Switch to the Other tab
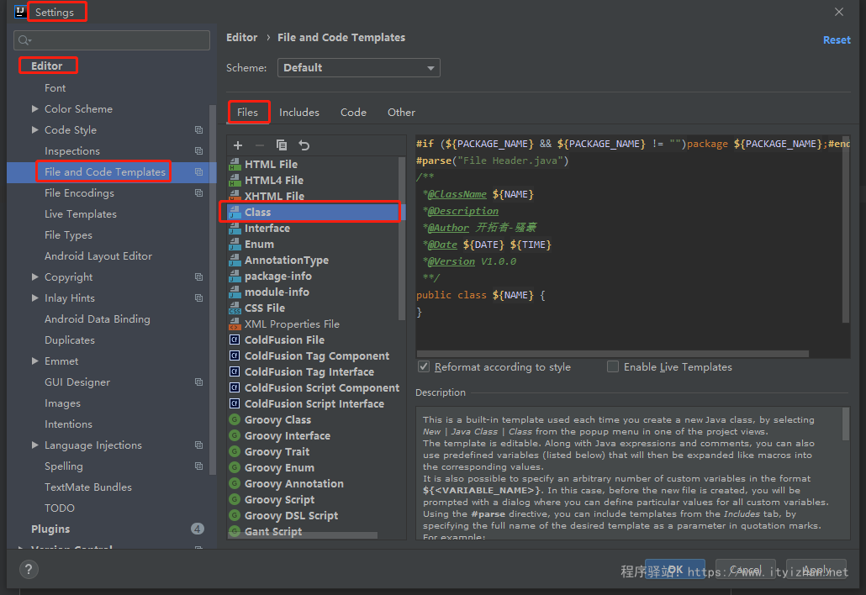 402,112
